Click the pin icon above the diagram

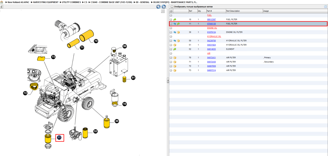[1, 7]
